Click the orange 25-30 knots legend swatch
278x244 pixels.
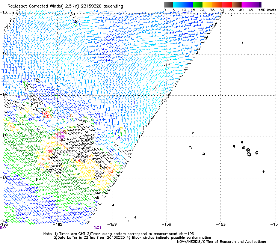pyautogui.click(x=217, y=5)
